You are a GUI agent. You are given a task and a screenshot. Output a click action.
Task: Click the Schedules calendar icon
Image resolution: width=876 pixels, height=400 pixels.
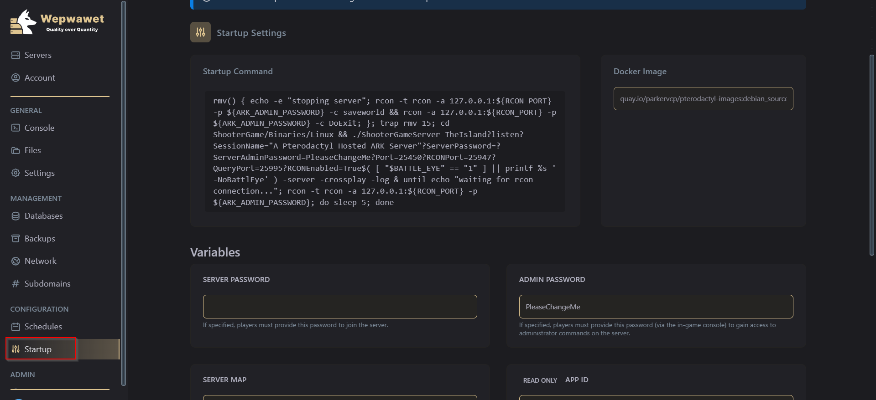pos(16,327)
